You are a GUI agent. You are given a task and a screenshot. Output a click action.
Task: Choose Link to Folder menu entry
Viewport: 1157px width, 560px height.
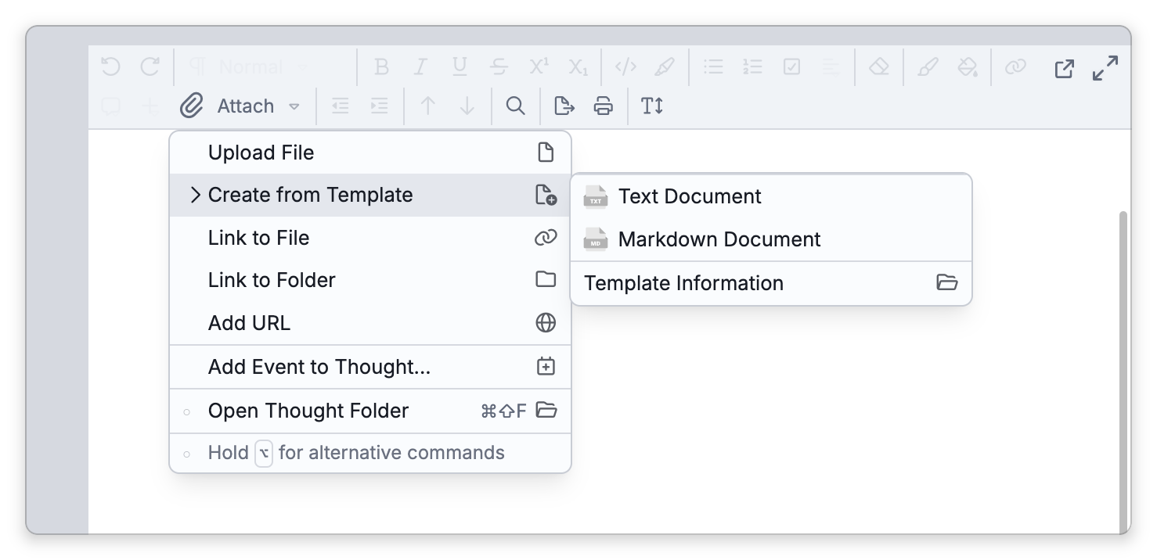[x=370, y=280]
